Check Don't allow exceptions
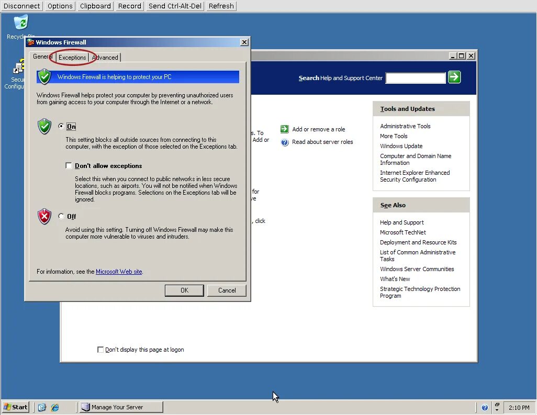The height and width of the screenshot is (415, 537). coord(69,166)
